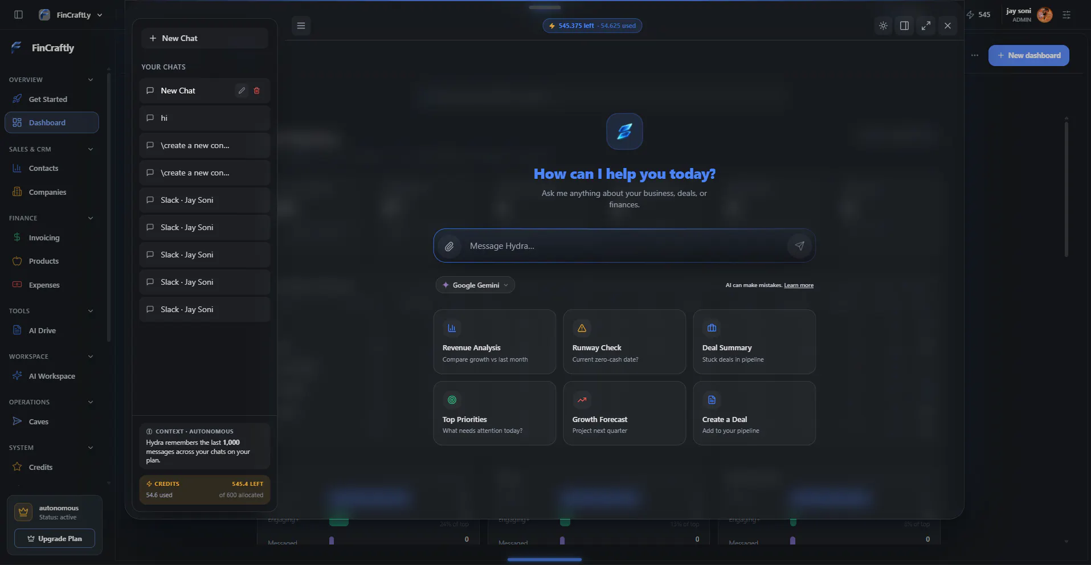
Task: Start a New Chat from the chat panel
Action: tap(205, 38)
